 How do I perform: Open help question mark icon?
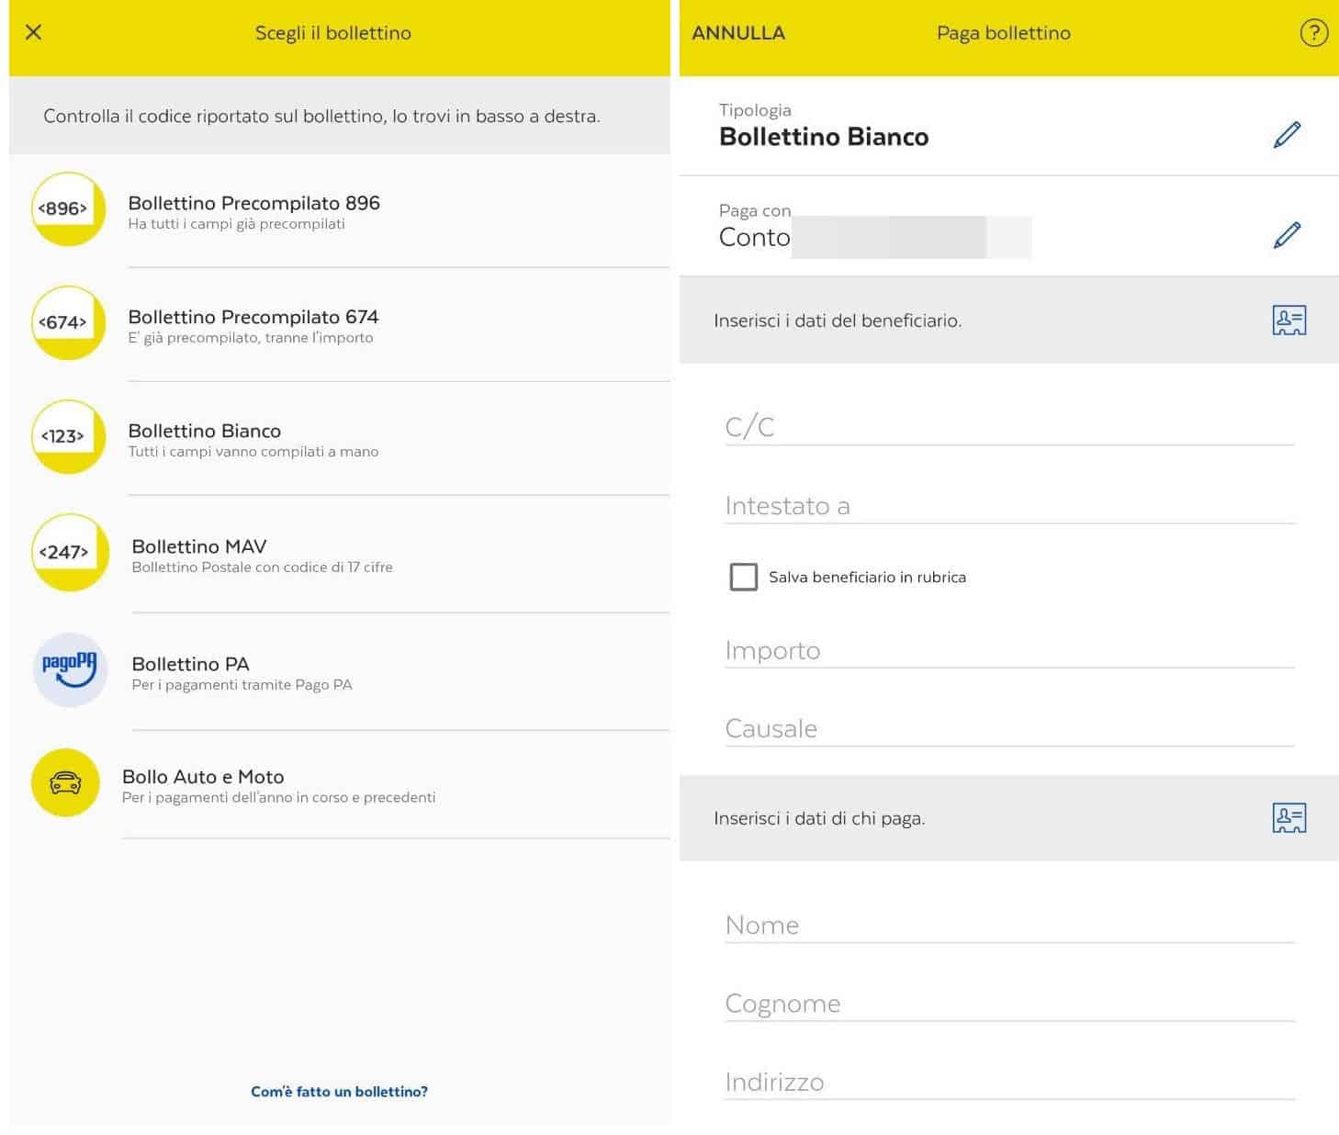click(1313, 33)
